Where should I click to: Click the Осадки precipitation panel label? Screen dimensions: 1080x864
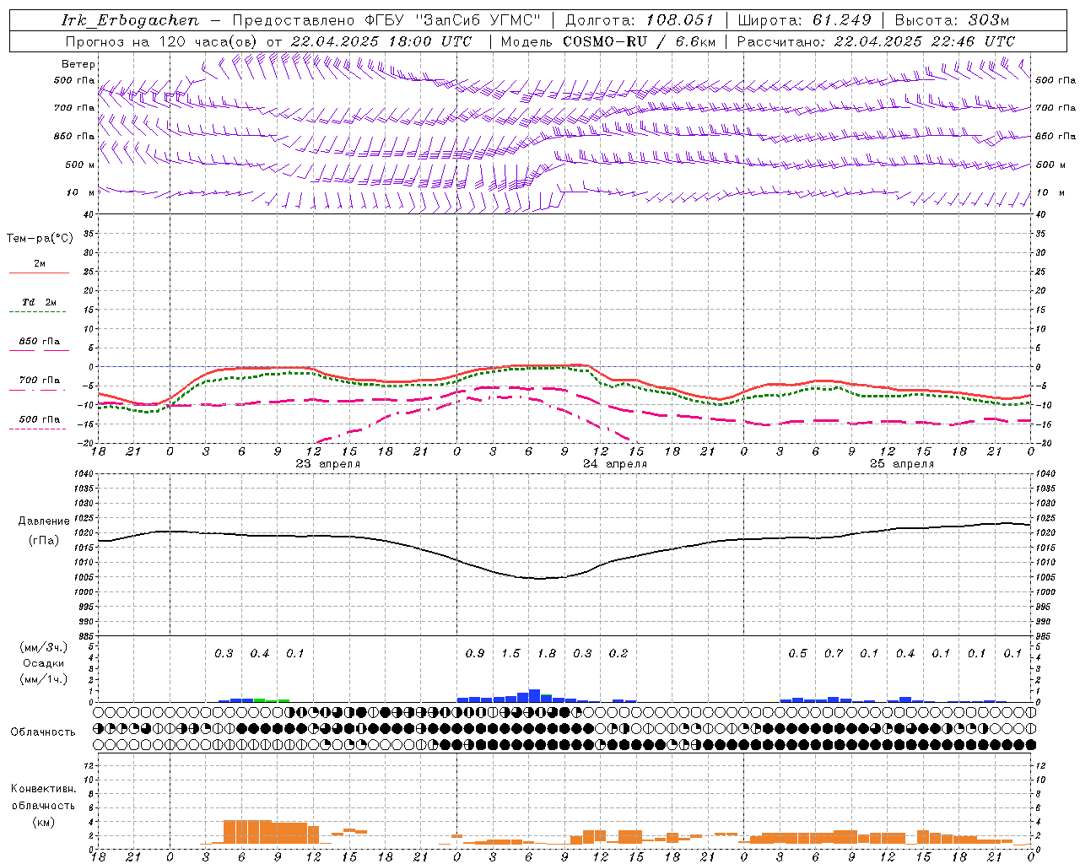click(42, 663)
